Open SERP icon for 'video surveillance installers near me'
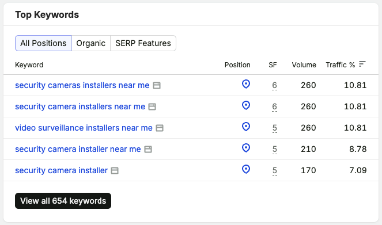Screen dimensions: 382x225 point(160,128)
